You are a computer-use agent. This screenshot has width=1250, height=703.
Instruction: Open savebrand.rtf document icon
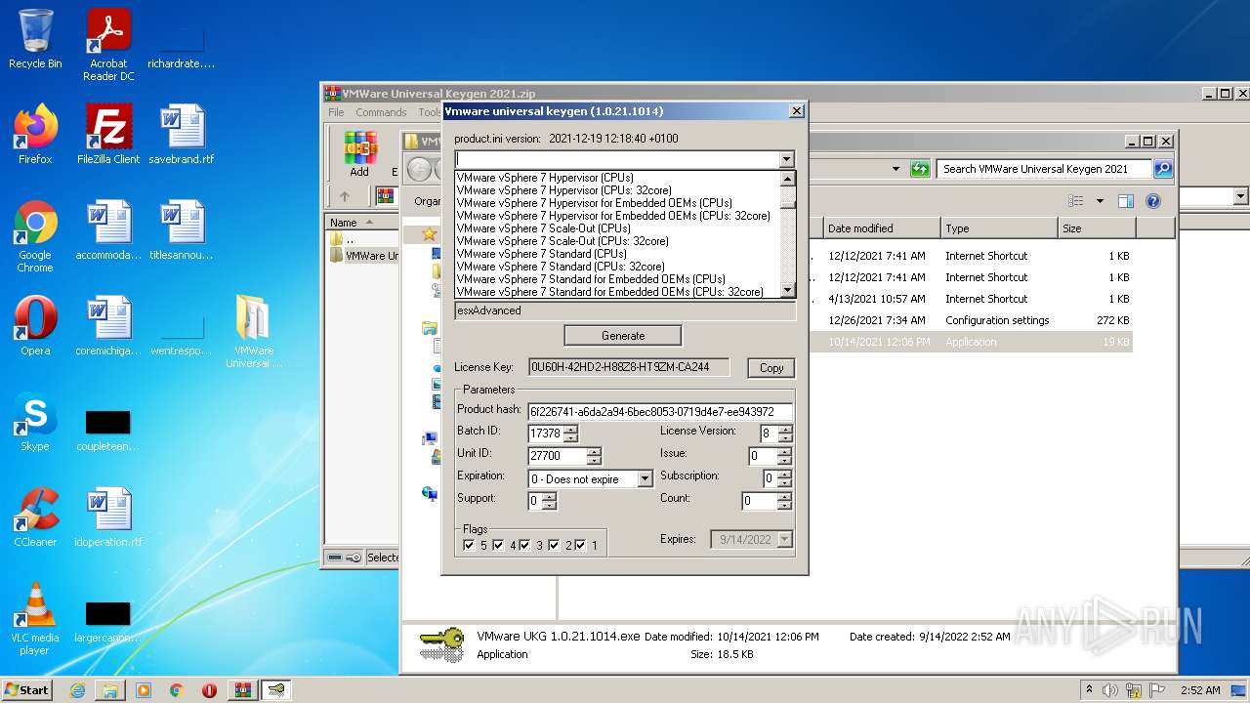(x=182, y=135)
